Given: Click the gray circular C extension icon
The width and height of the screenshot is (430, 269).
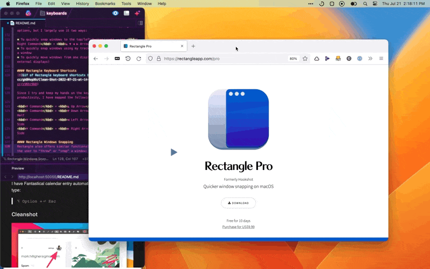Looking at the screenshot, I should (349, 59).
